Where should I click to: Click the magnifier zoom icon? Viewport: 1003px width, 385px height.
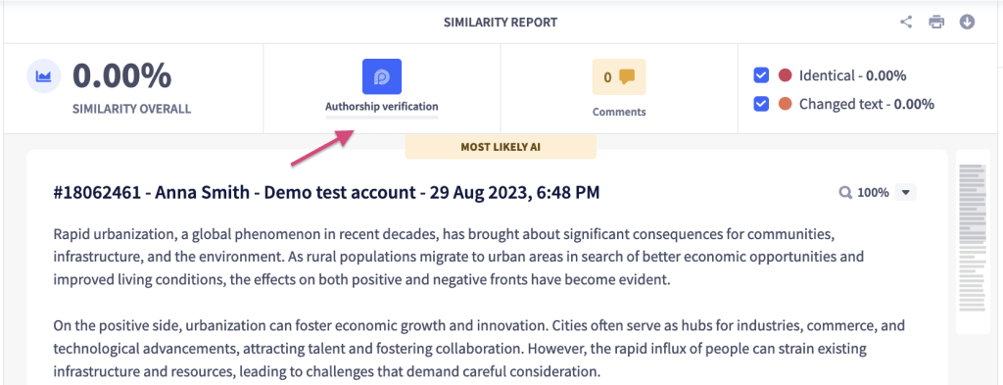tap(845, 192)
